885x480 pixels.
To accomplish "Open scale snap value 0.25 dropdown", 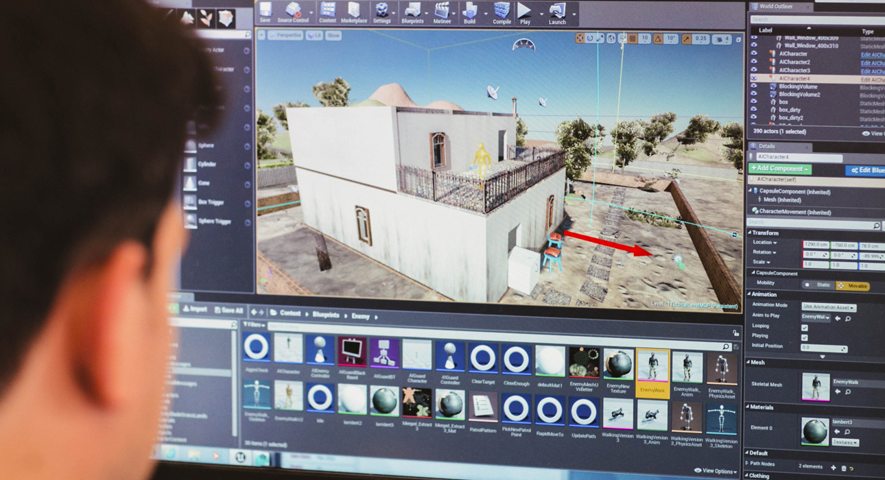I will [x=700, y=39].
